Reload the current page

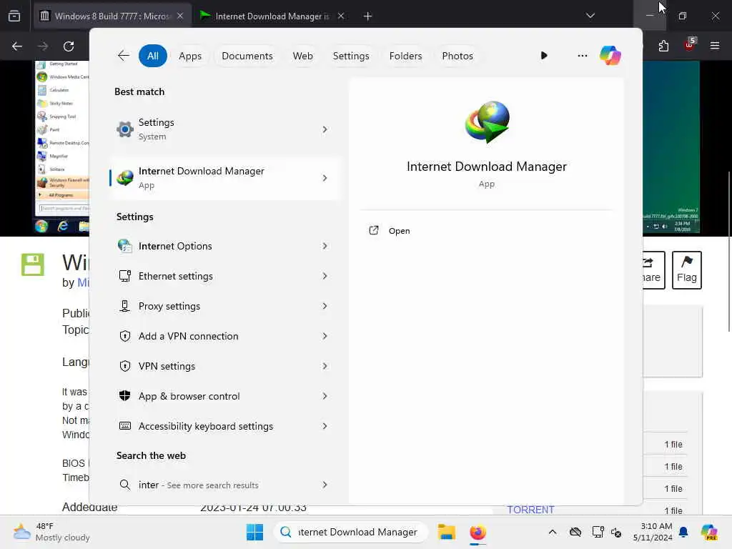69,46
